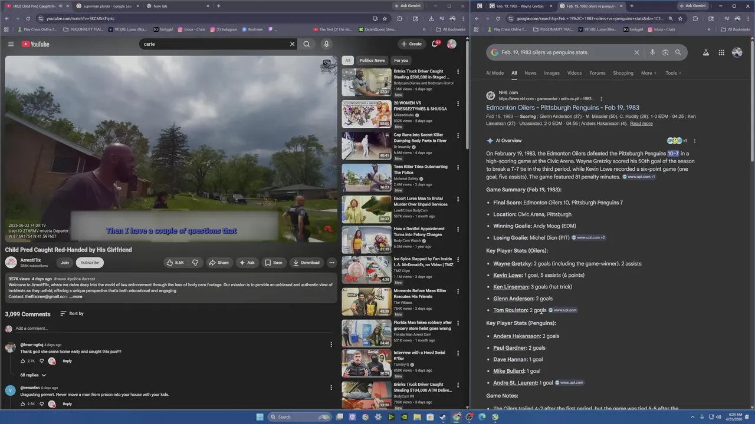The image size is (755, 424).
Task: Search by image with Google Lens
Action: pyautogui.click(x=665, y=52)
